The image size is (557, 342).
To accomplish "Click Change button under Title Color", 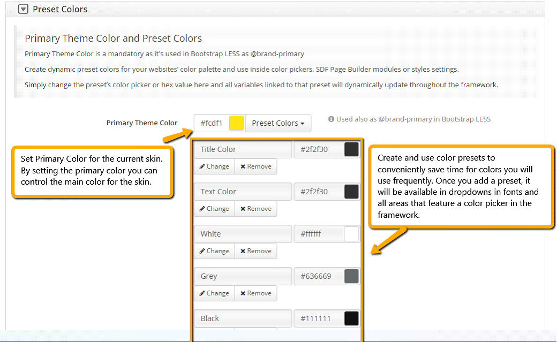I will 214,166.
